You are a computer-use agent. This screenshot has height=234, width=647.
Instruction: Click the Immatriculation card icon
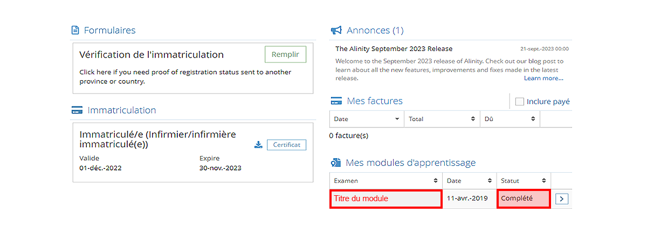[77, 110]
